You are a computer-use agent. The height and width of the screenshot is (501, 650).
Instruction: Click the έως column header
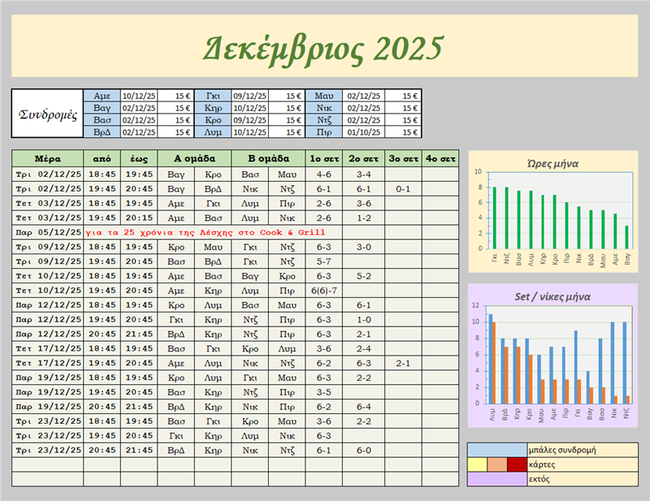click(x=138, y=158)
